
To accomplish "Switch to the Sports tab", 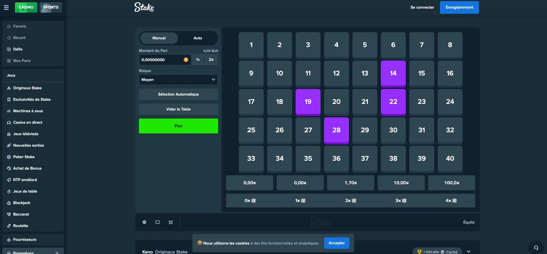I will [51, 7].
